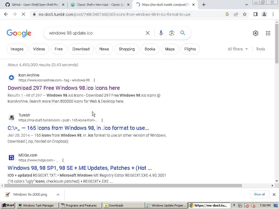Click the Tumblr result favicon
Viewport: 279px width, 209px height.
pyautogui.click(x=11, y=118)
